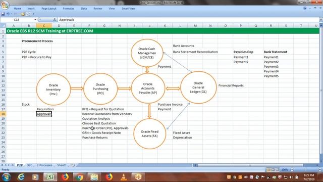The width and height of the screenshot is (323, 182).
Task: Click the Page Layout view icon in status bar
Action: pos(273,170)
